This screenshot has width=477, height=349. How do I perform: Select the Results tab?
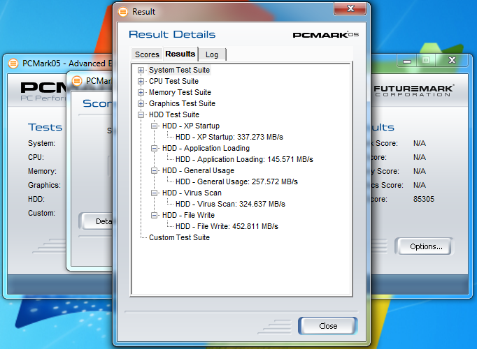[180, 54]
